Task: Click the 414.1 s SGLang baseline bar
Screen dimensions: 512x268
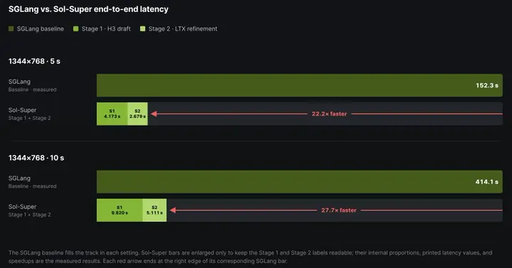Action: coord(299,182)
